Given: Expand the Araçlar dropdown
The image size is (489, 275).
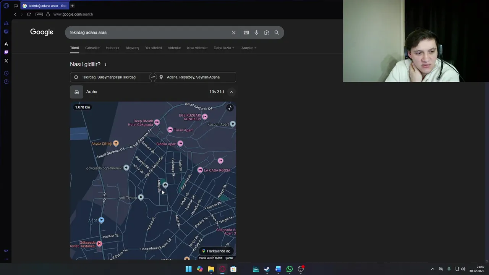Looking at the screenshot, I should click(x=249, y=48).
